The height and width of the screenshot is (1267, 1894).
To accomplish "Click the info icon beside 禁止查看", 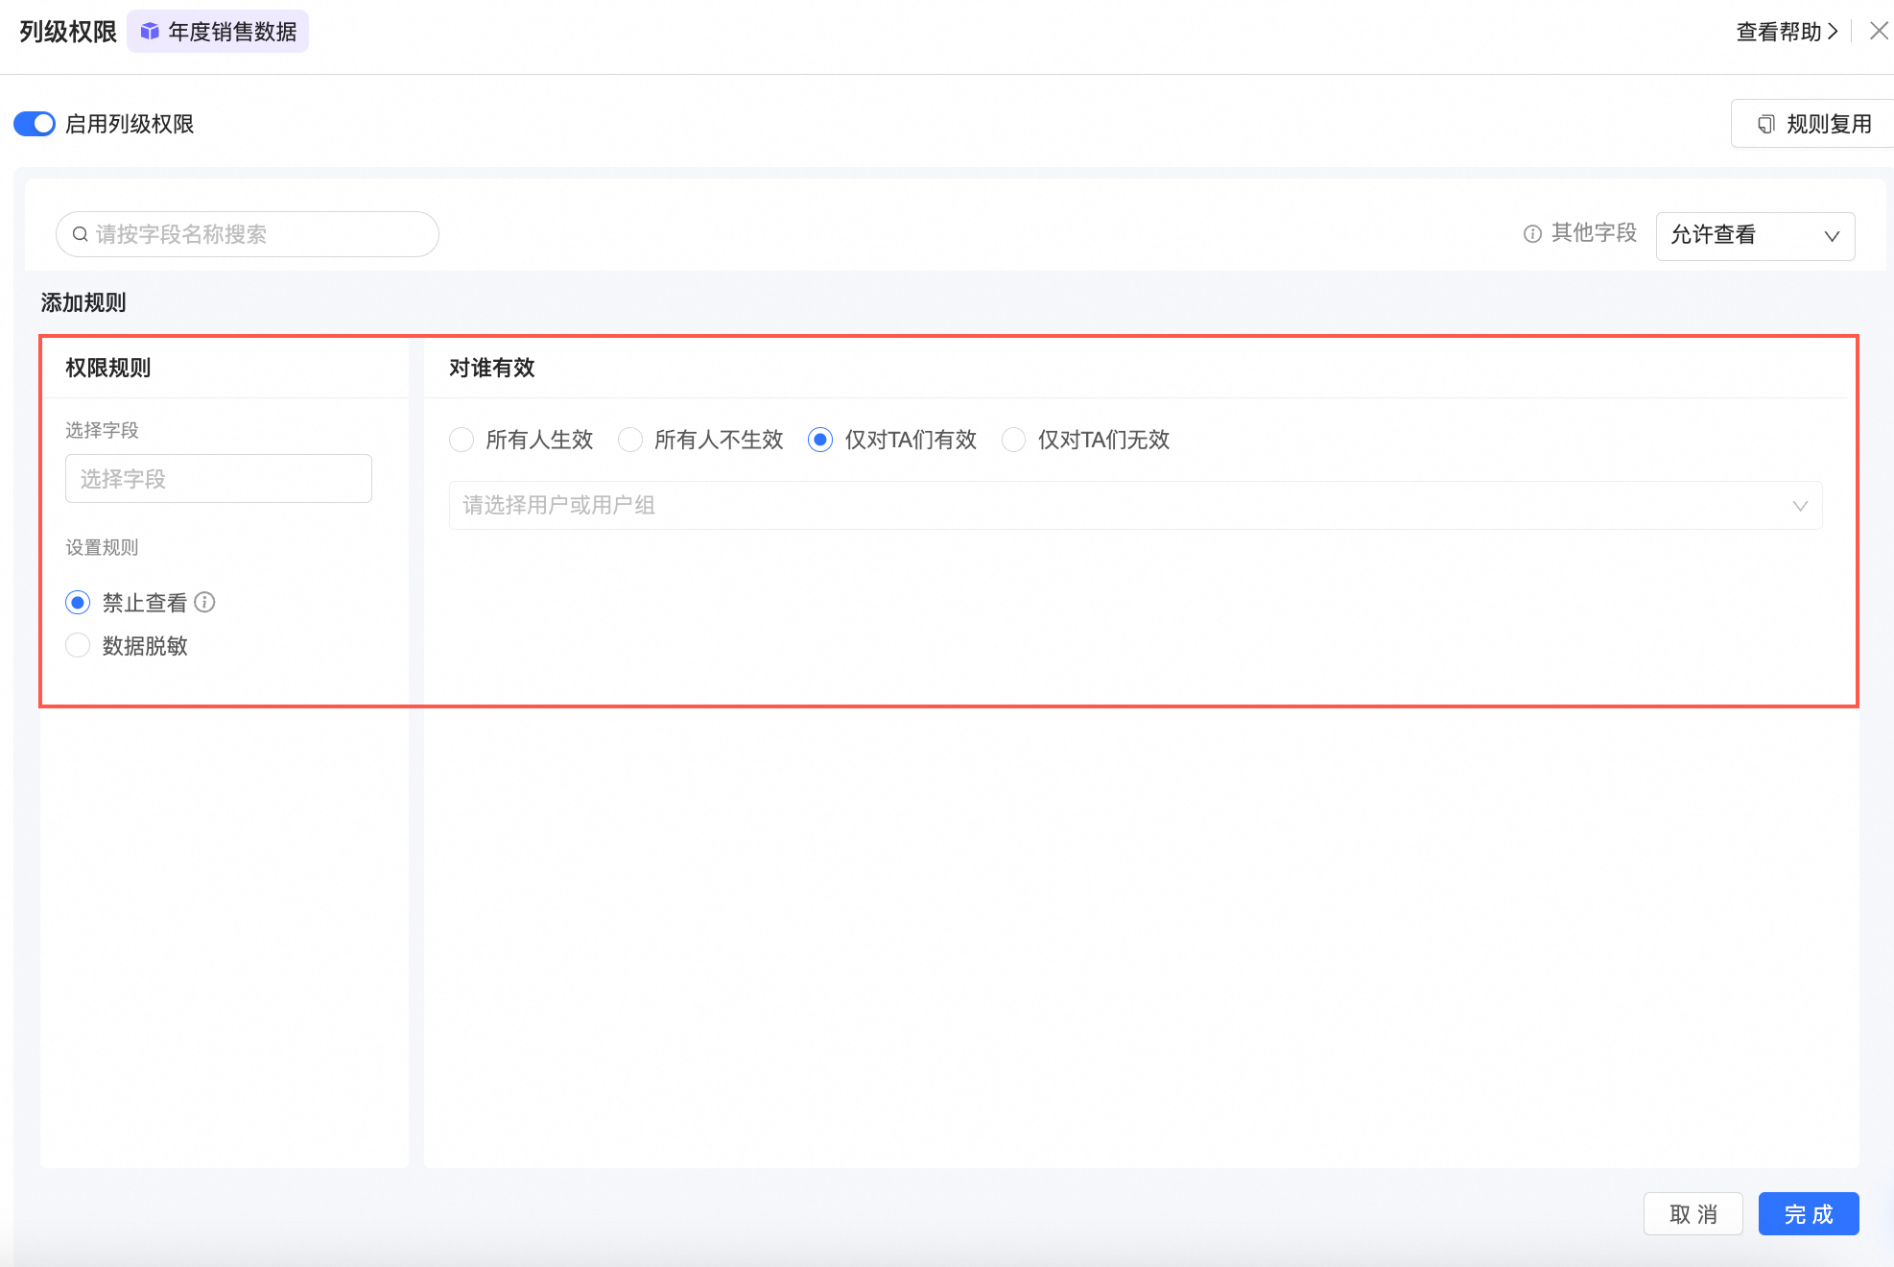I will (204, 602).
